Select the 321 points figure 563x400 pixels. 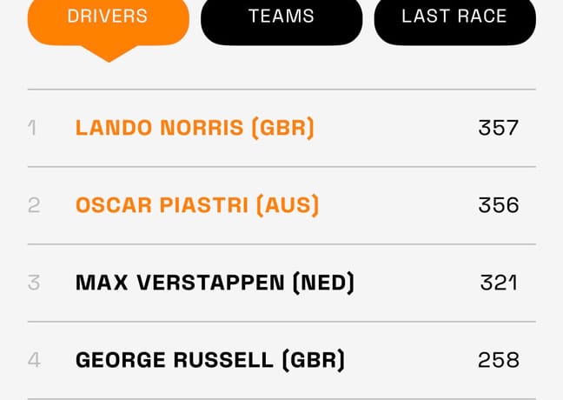[499, 283]
